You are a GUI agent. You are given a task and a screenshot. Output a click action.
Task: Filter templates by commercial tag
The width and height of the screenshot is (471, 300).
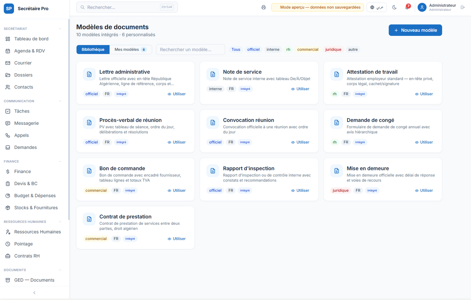pyautogui.click(x=308, y=50)
